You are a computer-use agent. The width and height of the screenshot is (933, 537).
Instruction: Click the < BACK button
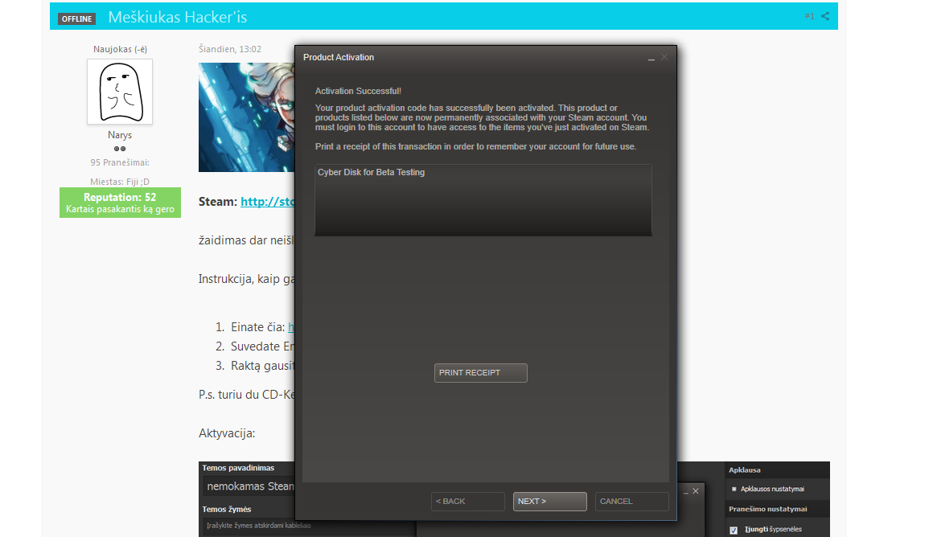point(467,502)
